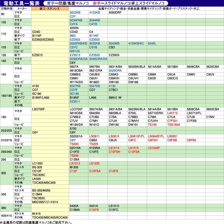This screenshot has width=224, height=224.
Task: Click model 5055FKB/KB
Action: 78,43
